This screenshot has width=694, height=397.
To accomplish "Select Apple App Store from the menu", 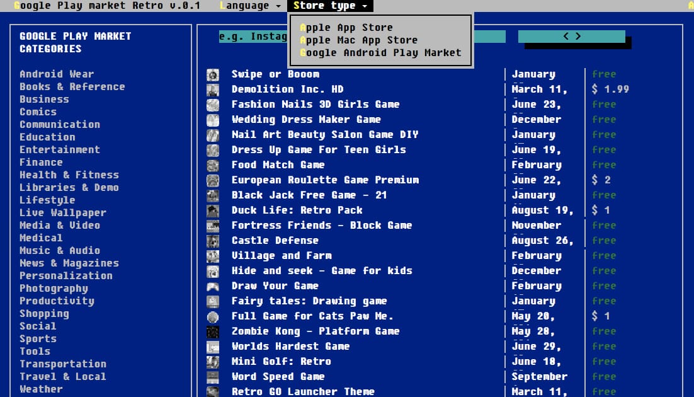I will pyautogui.click(x=346, y=28).
